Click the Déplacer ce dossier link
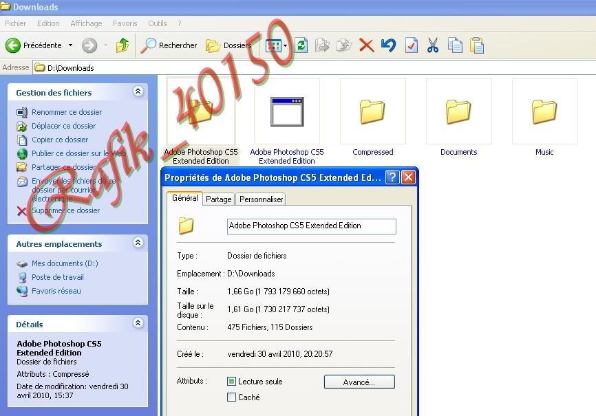This screenshot has width=596, height=416. tap(64, 126)
